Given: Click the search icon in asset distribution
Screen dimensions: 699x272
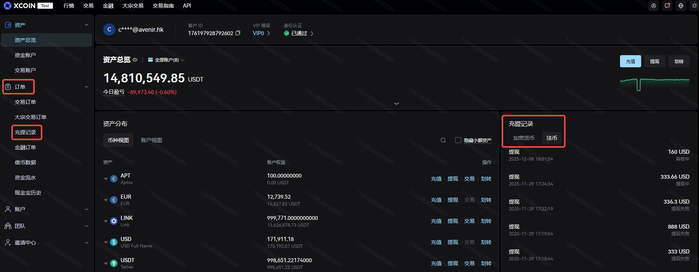Looking at the screenshot, I should click(x=443, y=141).
